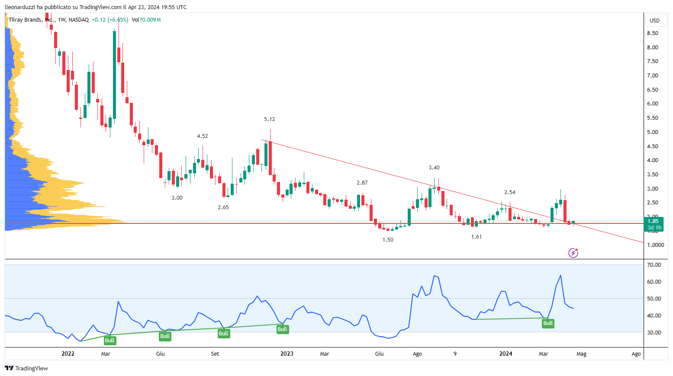Click the 4.52 price annotation
Image resolution: width=673 pixels, height=376 pixels.
[203, 136]
